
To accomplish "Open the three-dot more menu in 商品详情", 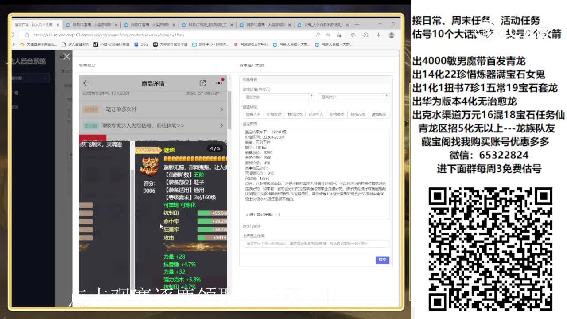I will point(219,83).
